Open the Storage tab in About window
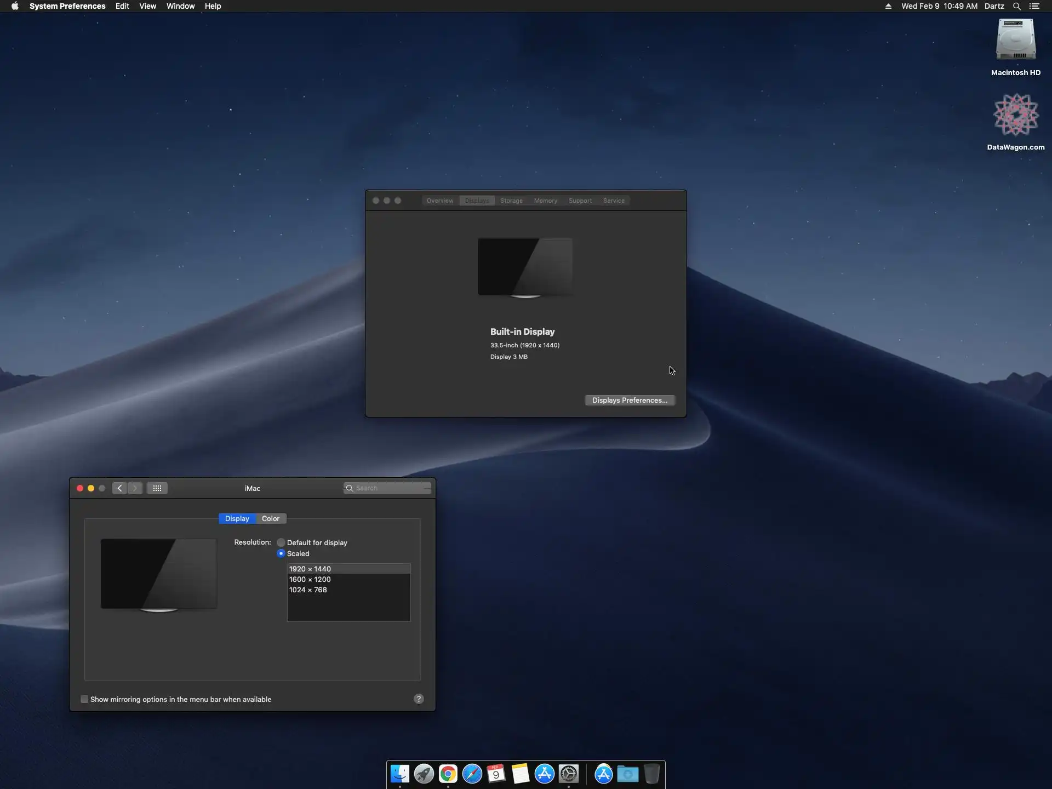This screenshot has height=789, width=1052. [511, 201]
